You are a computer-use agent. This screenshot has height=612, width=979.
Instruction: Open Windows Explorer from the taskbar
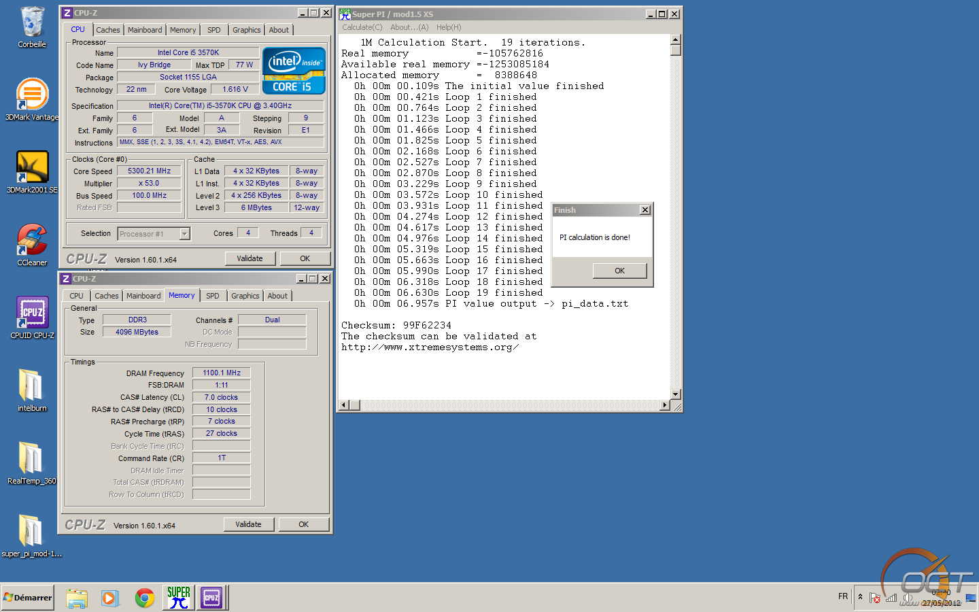(x=77, y=598)
